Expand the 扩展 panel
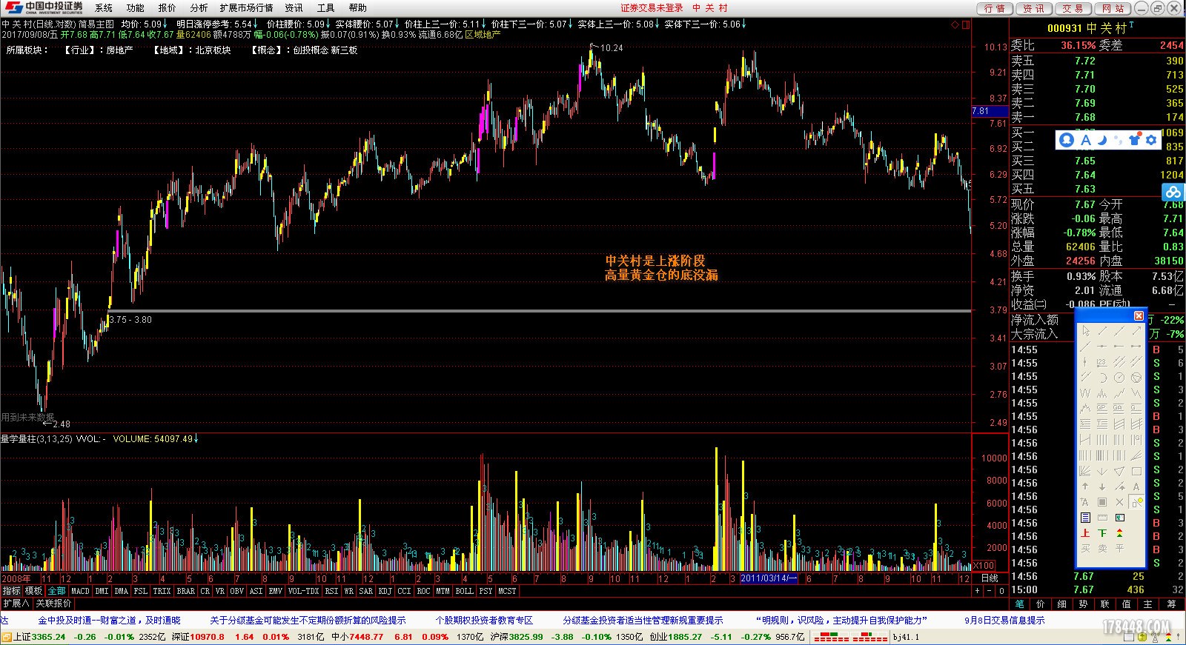 point(16,604)
